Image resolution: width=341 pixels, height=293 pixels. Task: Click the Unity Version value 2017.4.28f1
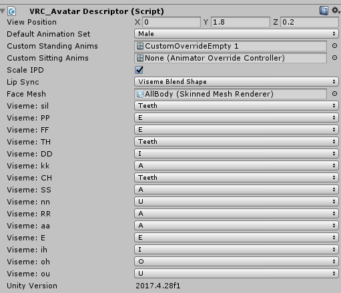click(x=158, y=286)
